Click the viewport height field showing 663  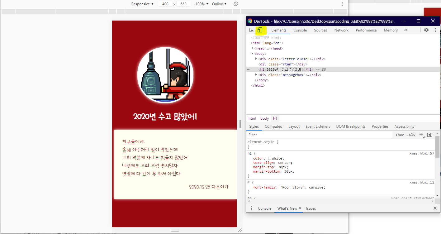[183, 4]
